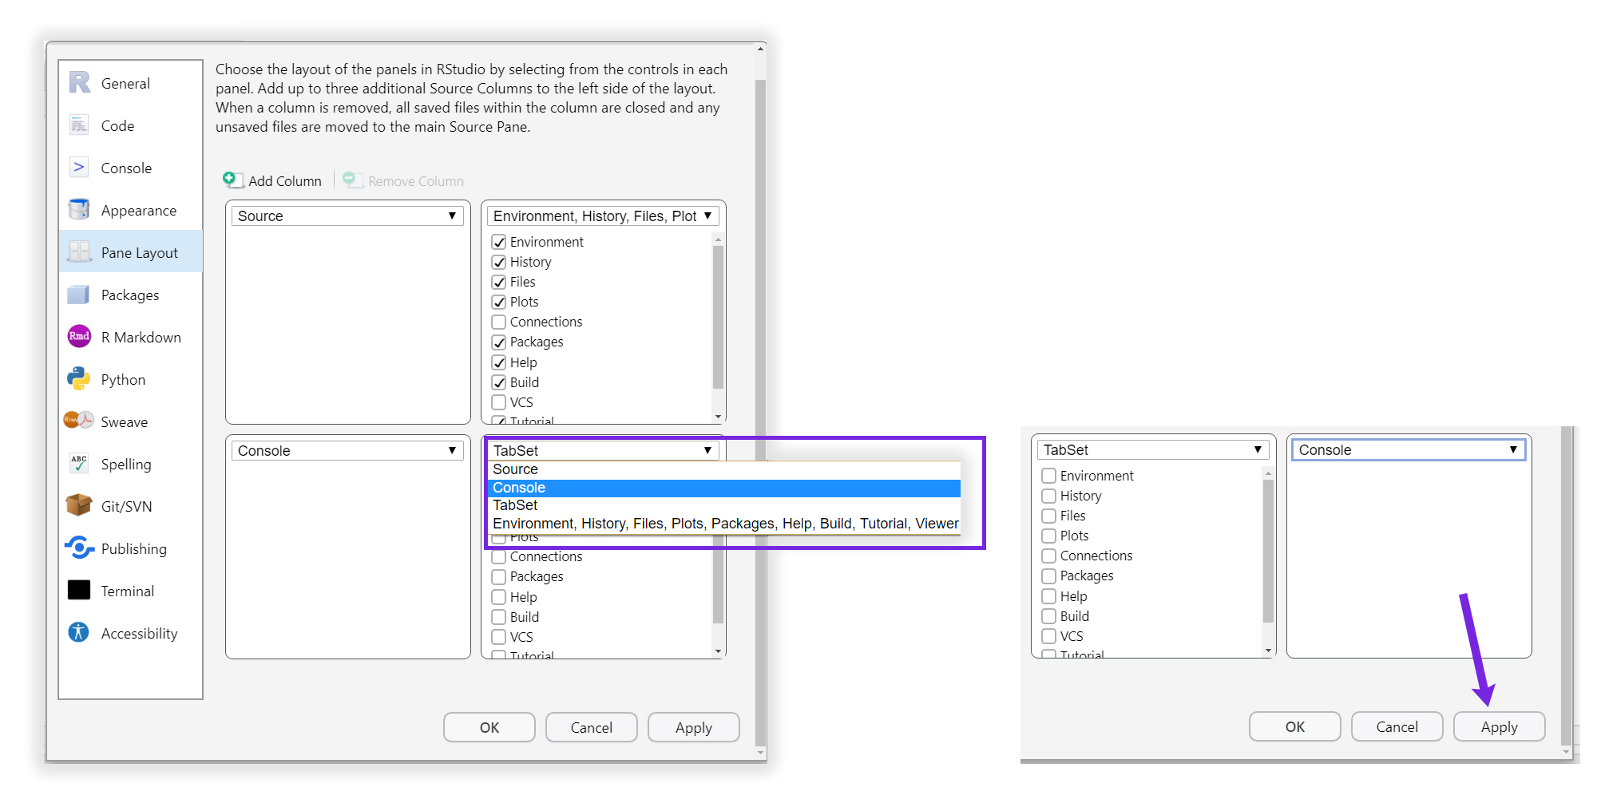Screen dimensions: 1597x803
Task: Click the Python logo icon
Action: pyautogui.click(x=79, y=378)
